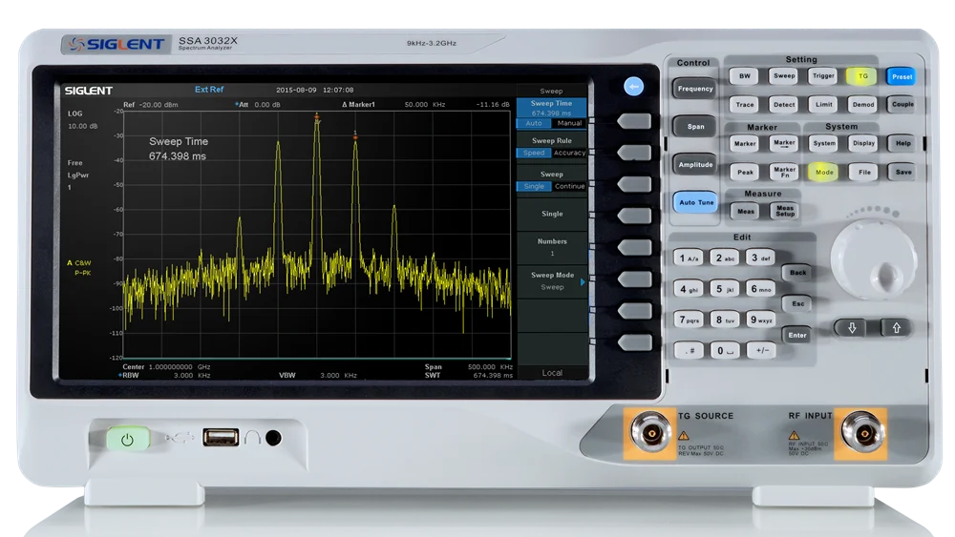Click the Span 500.000 KHz readout
955x537 pixels.
(468, 366)
